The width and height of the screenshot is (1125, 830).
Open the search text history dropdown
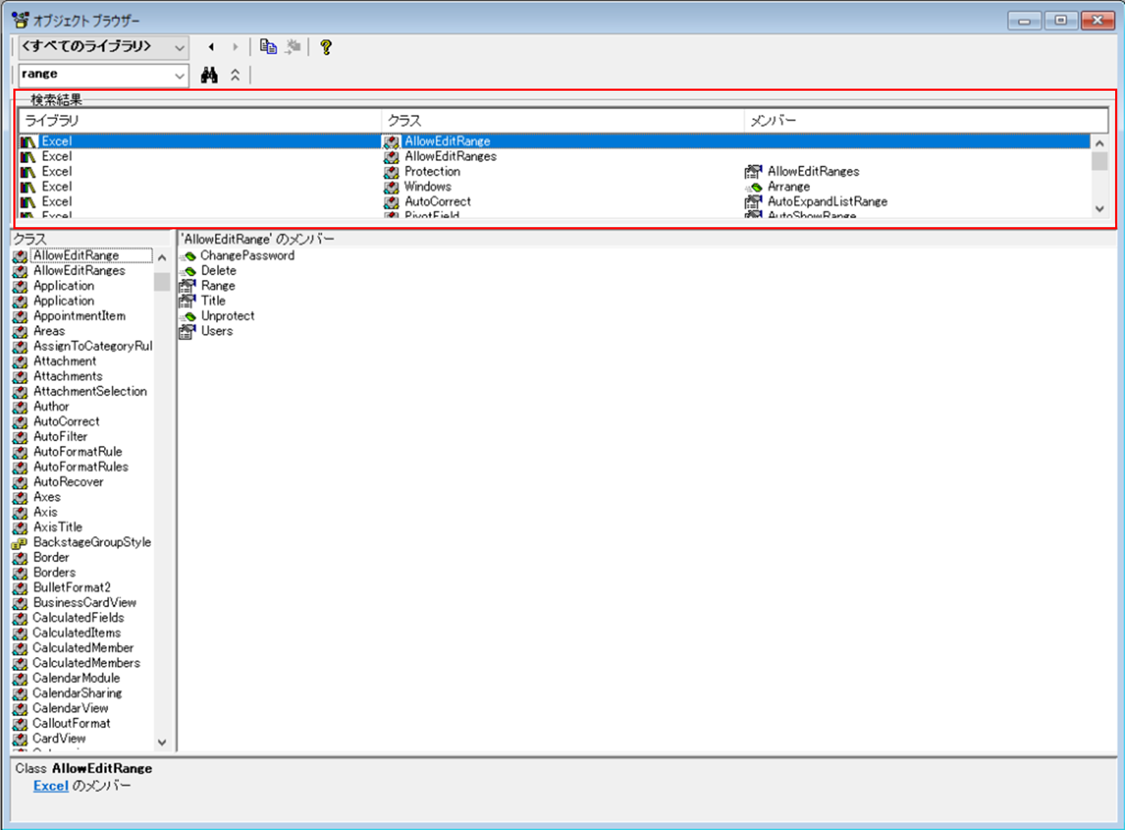pyautogui.click(x=179, y=75)
